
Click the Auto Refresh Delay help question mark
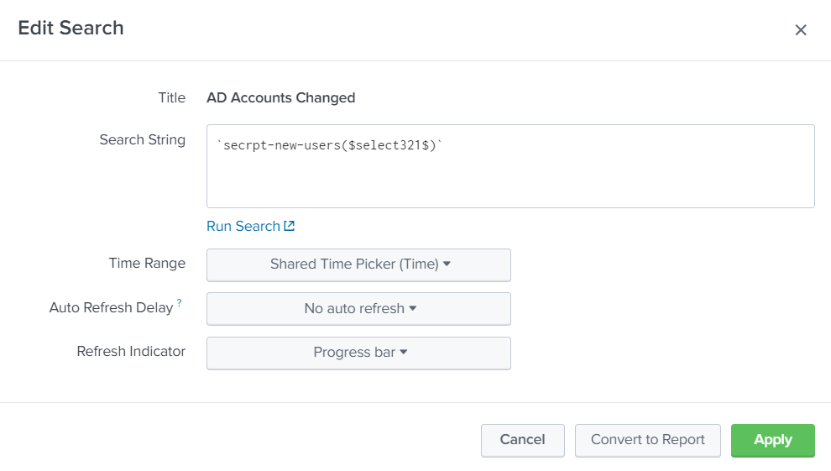click(179, 304)
